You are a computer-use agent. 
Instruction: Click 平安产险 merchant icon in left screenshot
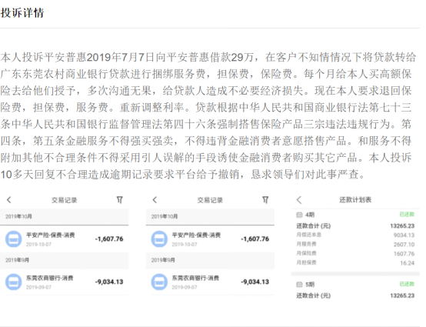(x=14, y=239)
